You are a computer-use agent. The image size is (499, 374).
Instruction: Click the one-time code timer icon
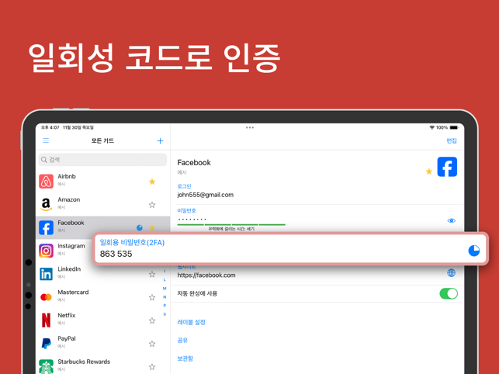473,250
